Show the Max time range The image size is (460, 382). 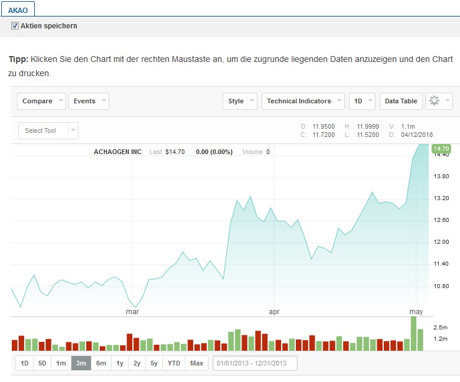(197, 363)
